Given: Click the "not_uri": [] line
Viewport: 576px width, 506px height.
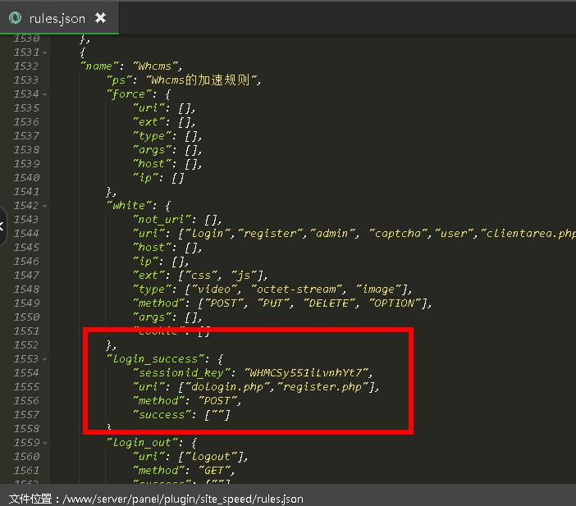Looking at the screenshot, I should click(178, 220).
